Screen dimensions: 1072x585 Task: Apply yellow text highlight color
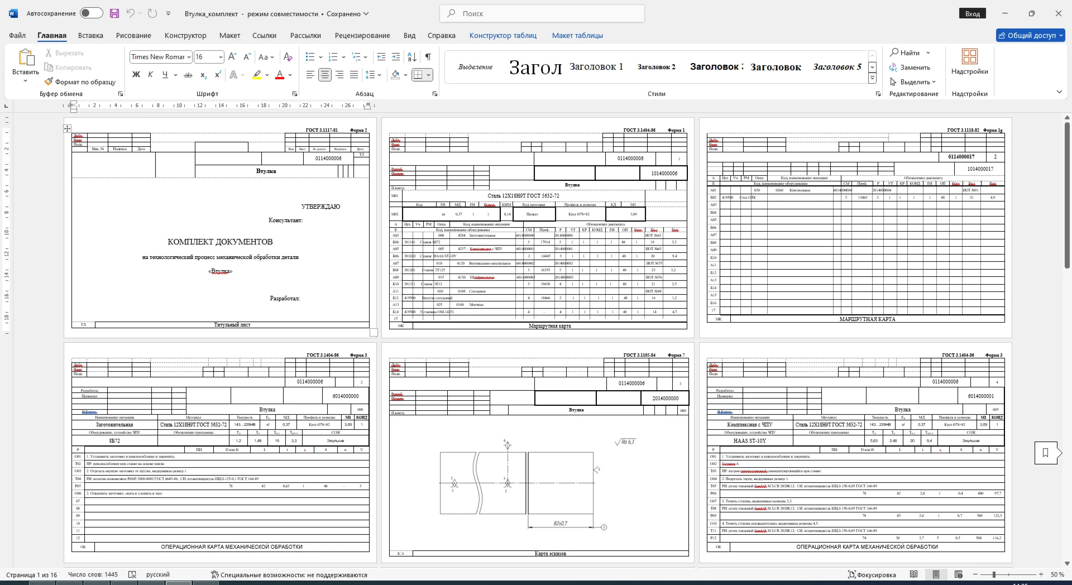point(257,75)
